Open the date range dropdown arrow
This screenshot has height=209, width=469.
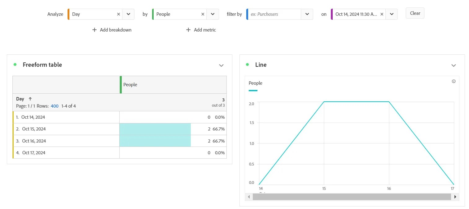(392, 14)
